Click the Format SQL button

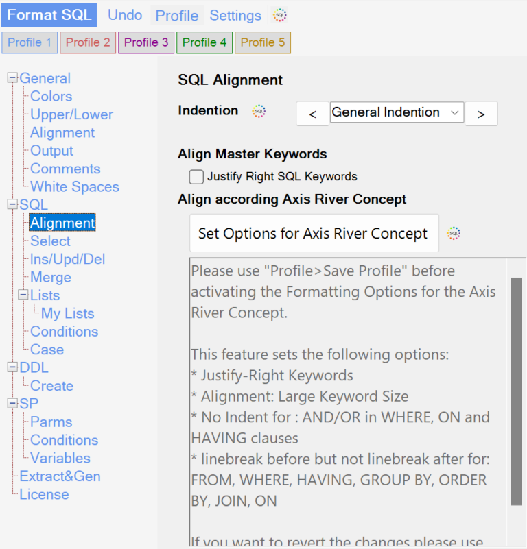(49, 15)
